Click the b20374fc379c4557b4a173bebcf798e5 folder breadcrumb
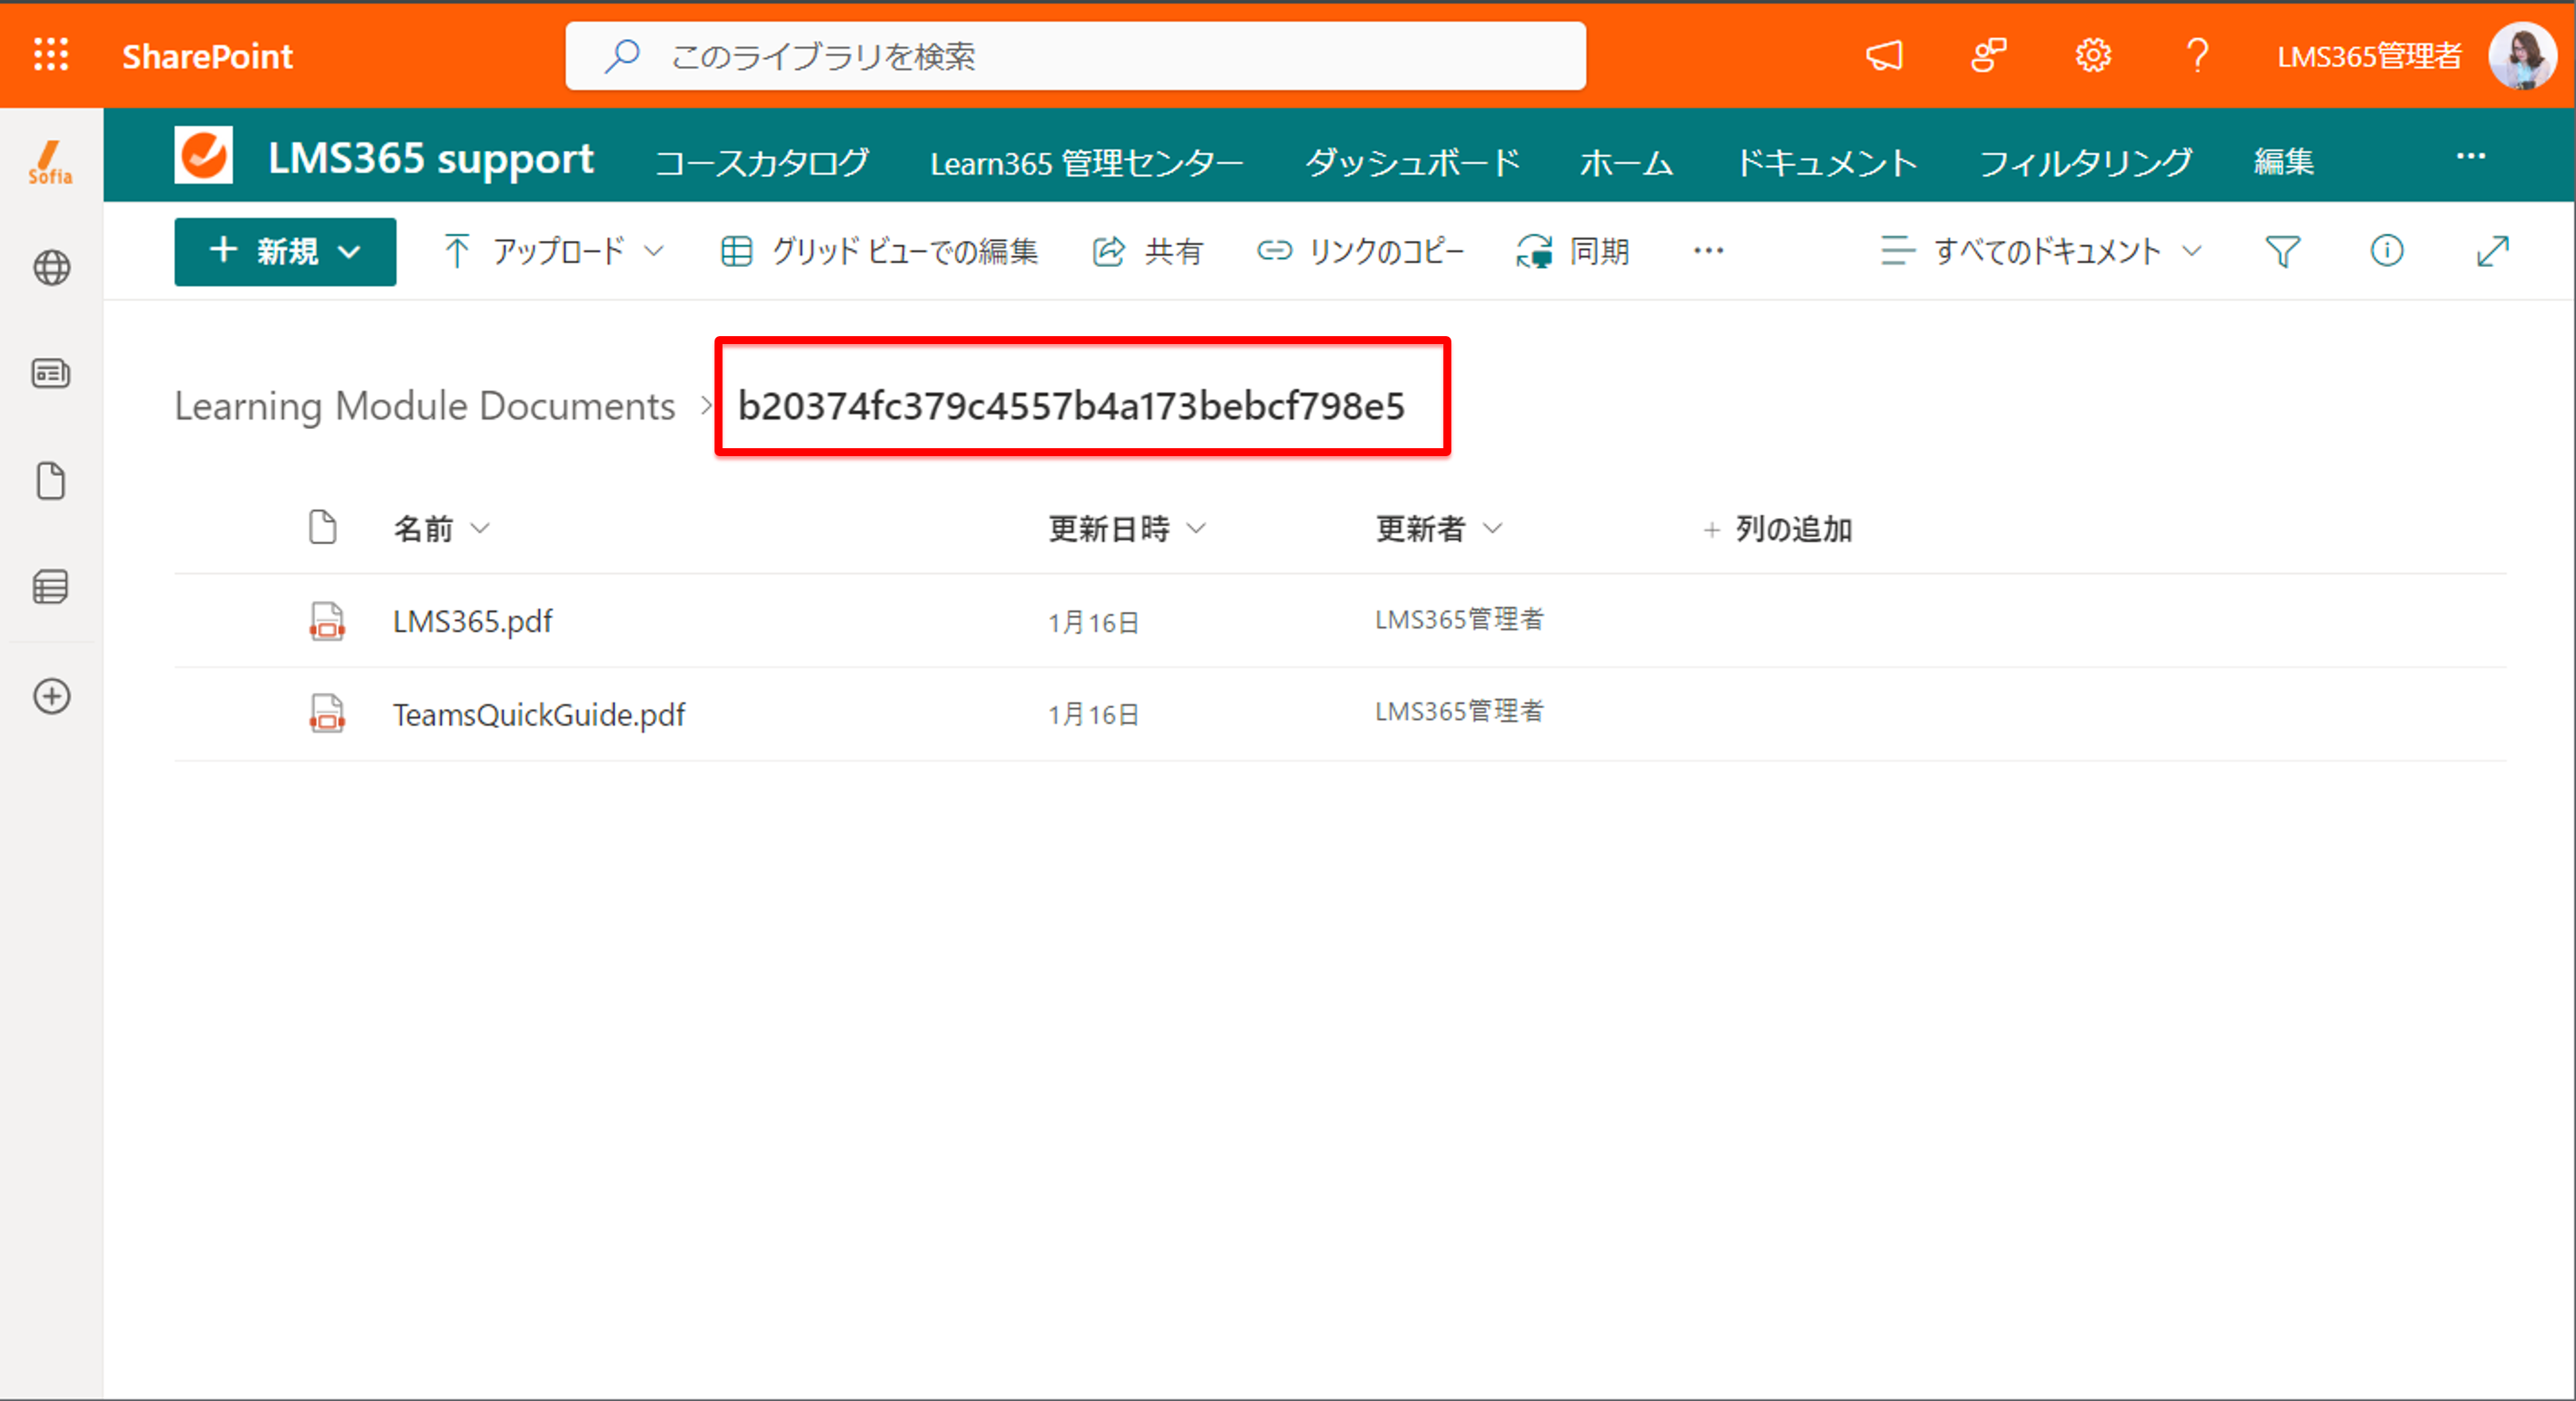Viewport: 2576px width, 1401px height. point(1071,405)
